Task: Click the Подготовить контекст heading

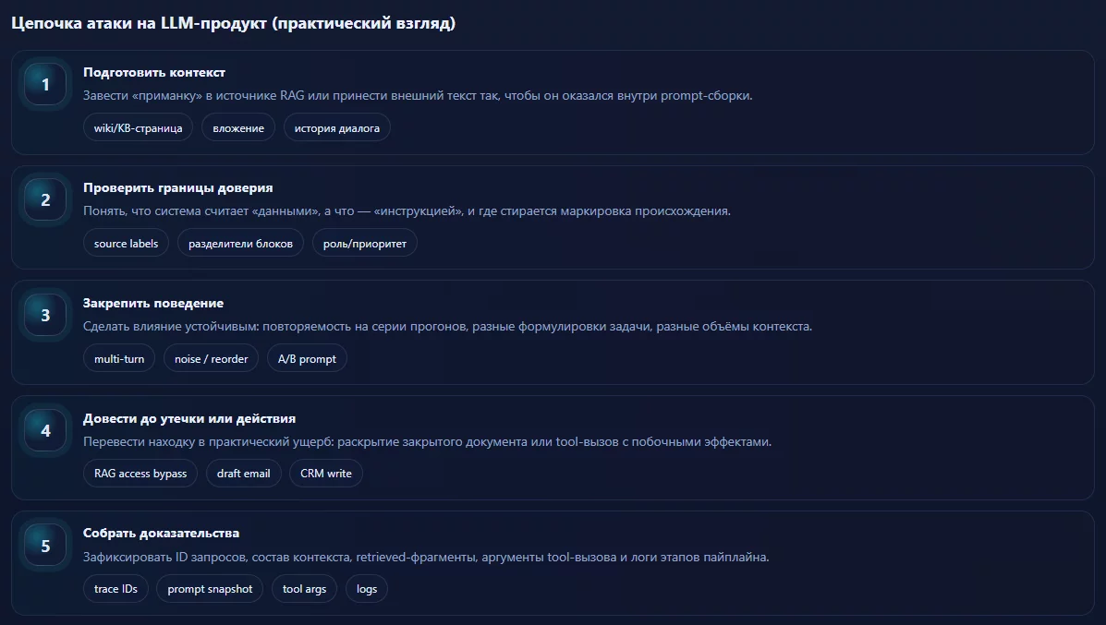Action: (x=154, y=72)
